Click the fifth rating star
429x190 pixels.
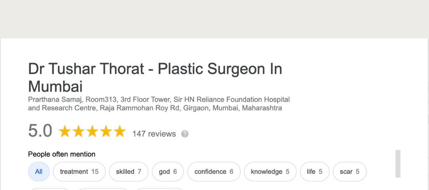[119, 131]
